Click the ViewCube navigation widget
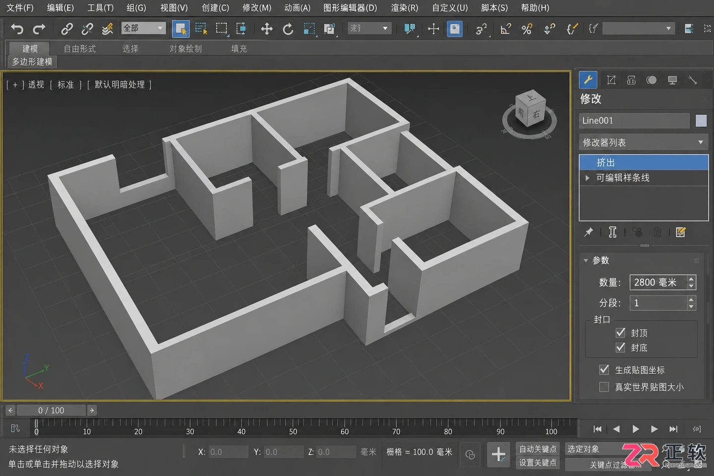The height and width of the screenshot is (476, 714). (529, 114)
